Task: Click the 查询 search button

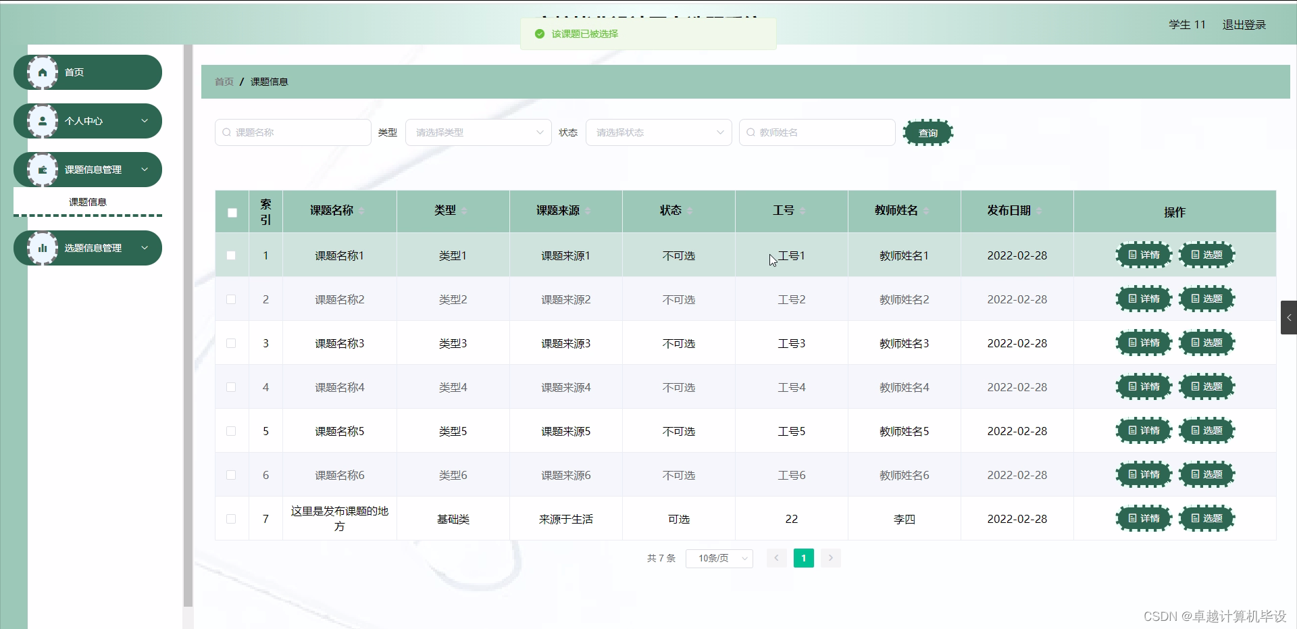Action: click(x=928, y=132)
